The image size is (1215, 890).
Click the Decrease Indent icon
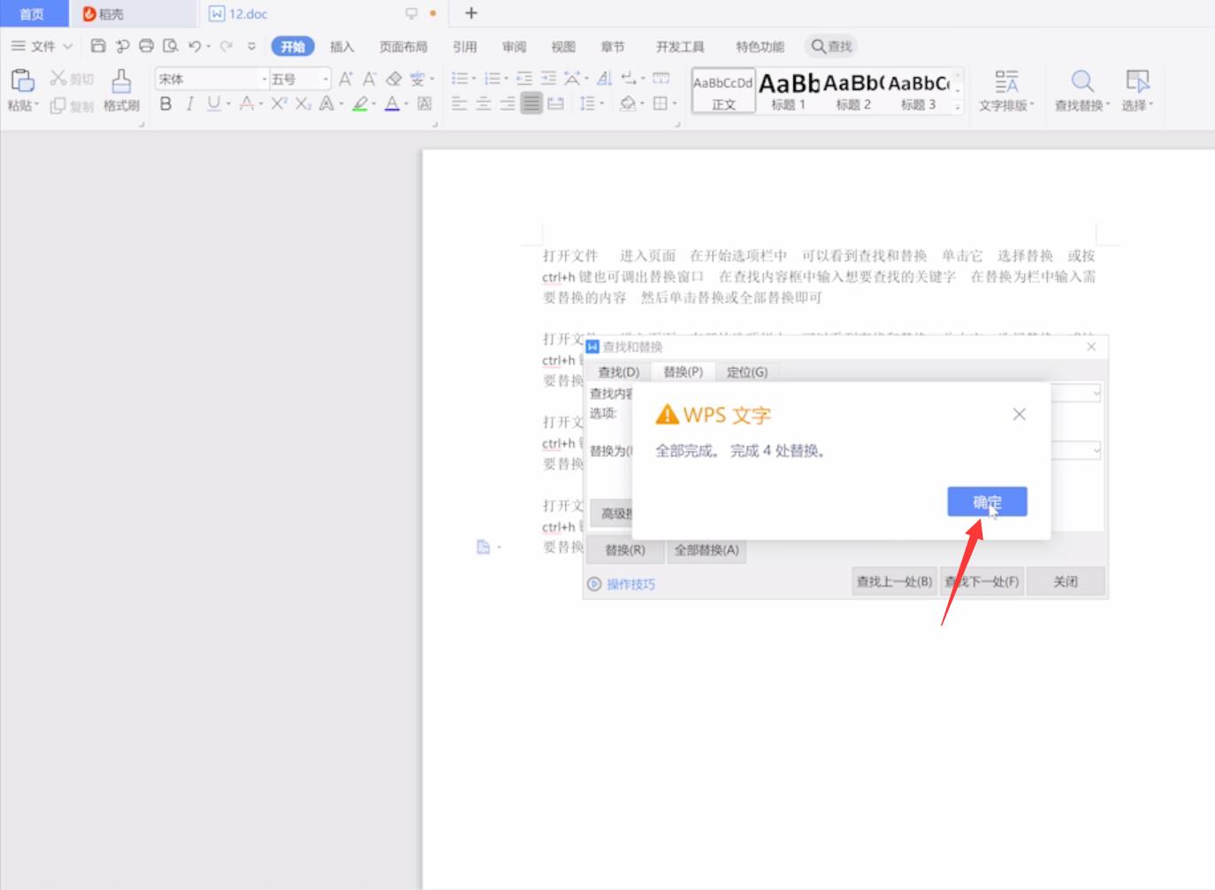click(x=524, y=79)
